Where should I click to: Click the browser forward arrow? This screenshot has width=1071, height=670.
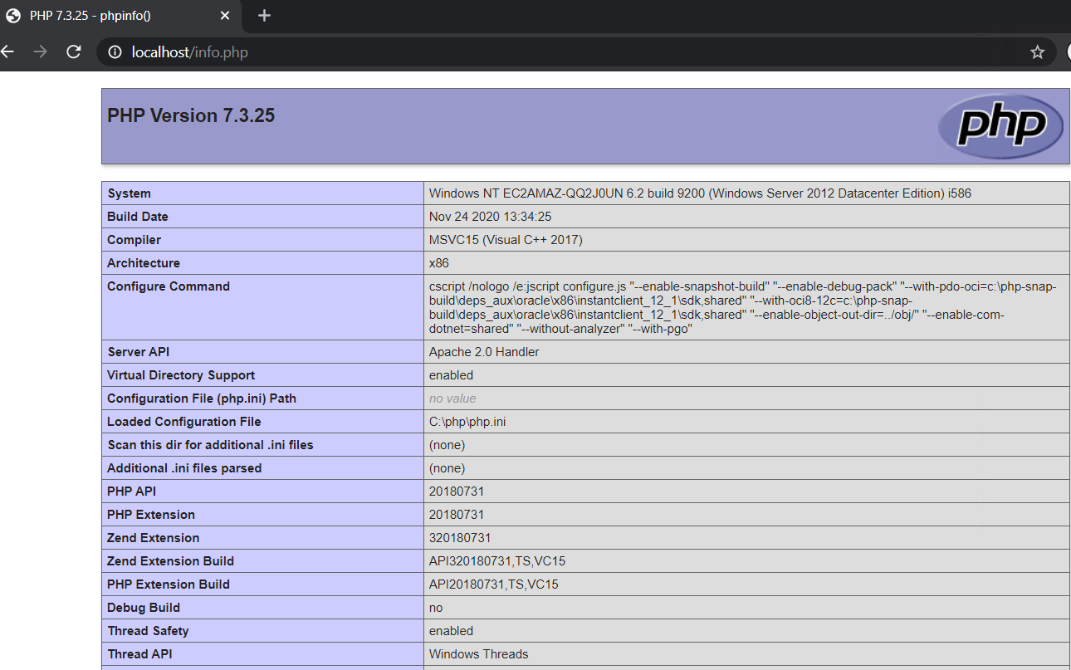point(40,52)
